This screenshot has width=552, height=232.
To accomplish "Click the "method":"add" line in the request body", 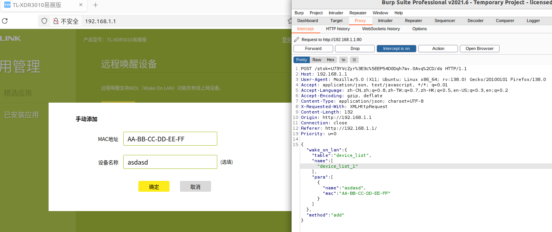I will pos(325,215).
